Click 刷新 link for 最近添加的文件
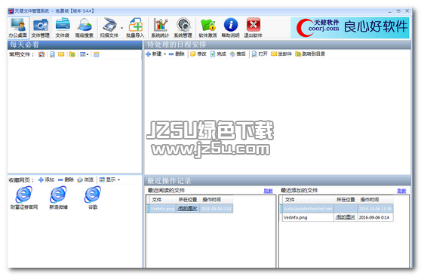The height and width of the screenshot is (276, 421). (x=401, y=191)
